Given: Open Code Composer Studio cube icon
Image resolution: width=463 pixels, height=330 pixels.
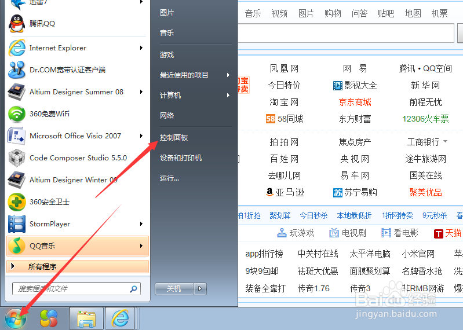Looking at the screenshot, I should point(17,158).
